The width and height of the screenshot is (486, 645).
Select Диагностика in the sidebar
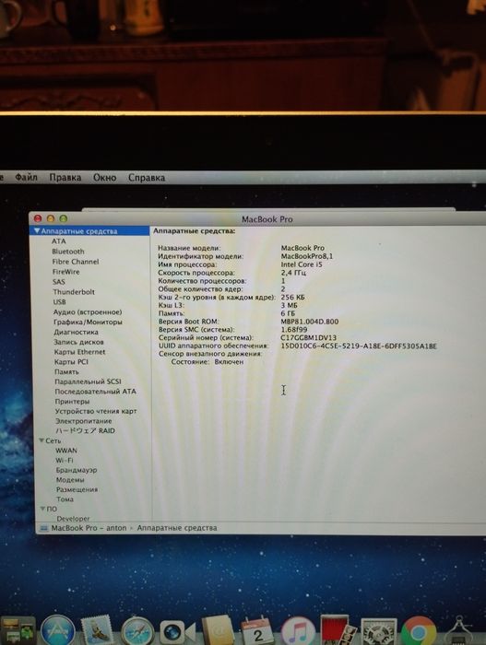76,332
